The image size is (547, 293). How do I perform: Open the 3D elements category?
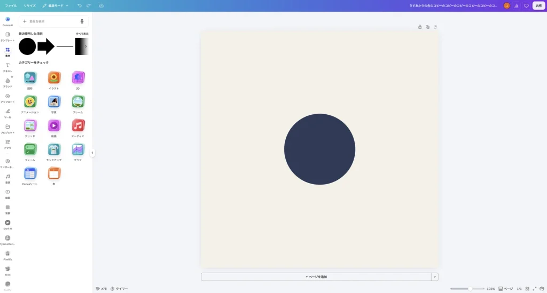pyautogui.click(x=78, y=80)
